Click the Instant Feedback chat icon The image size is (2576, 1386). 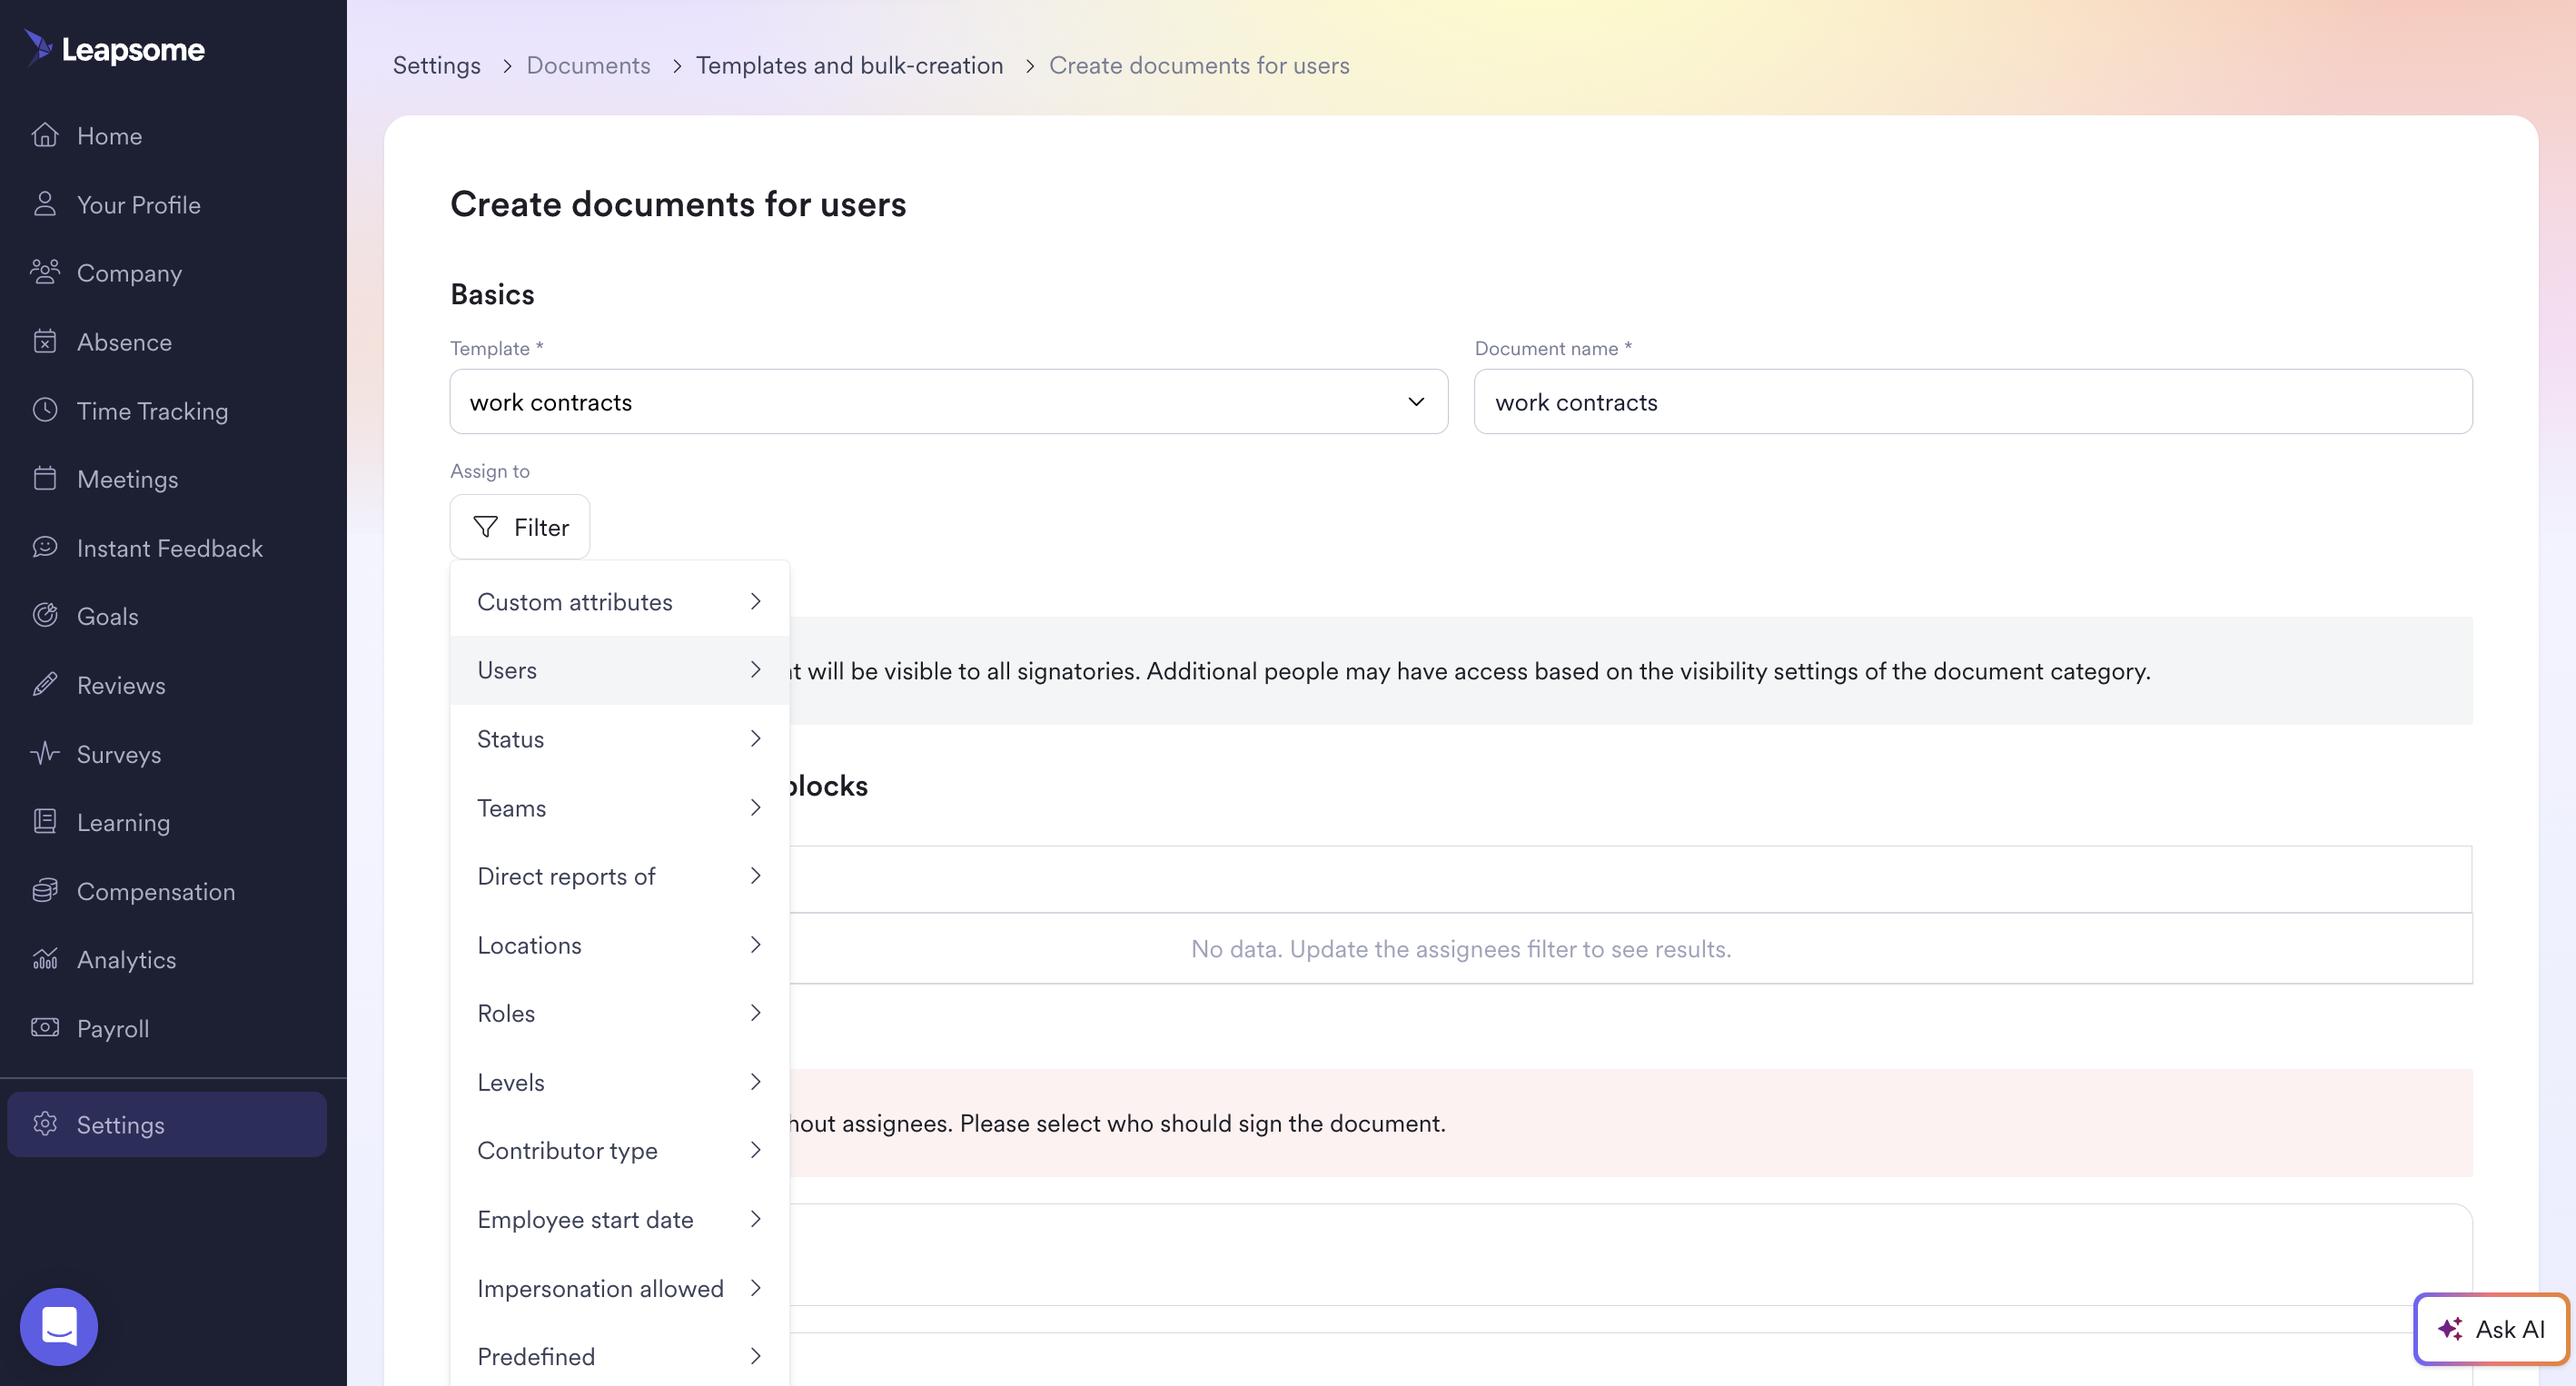(45, 547)
